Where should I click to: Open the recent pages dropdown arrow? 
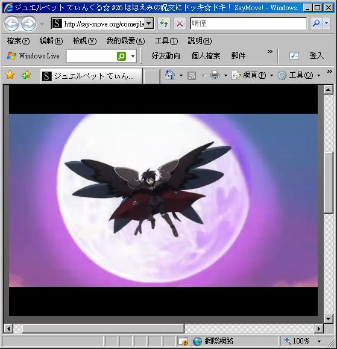(42, 23)
